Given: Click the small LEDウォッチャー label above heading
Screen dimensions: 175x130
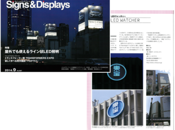Looking at the screenshot, I should 119,16.
